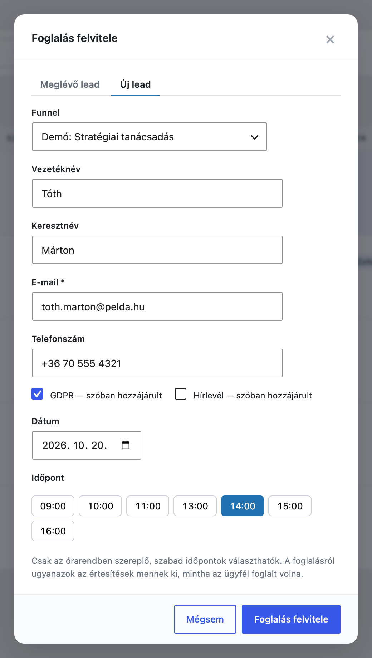Click the Mégsem button
The width and height of the screenshot is (372, 658).
[x=205, y=619]
